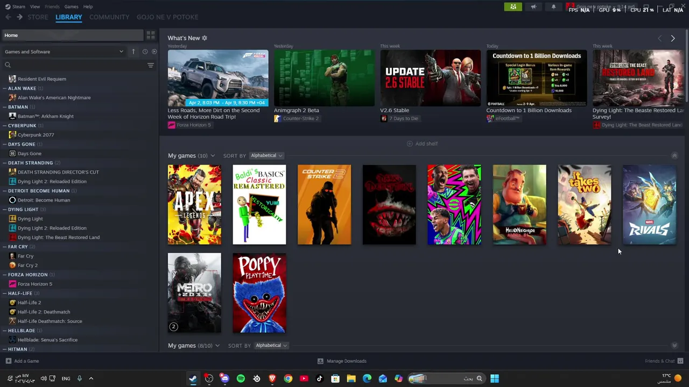Select Forza Horizon 5 in the sidebar

[x=35, y=284]
